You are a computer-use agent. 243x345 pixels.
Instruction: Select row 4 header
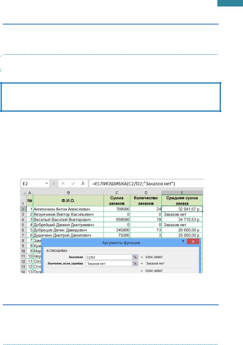[x=23, y=219]
